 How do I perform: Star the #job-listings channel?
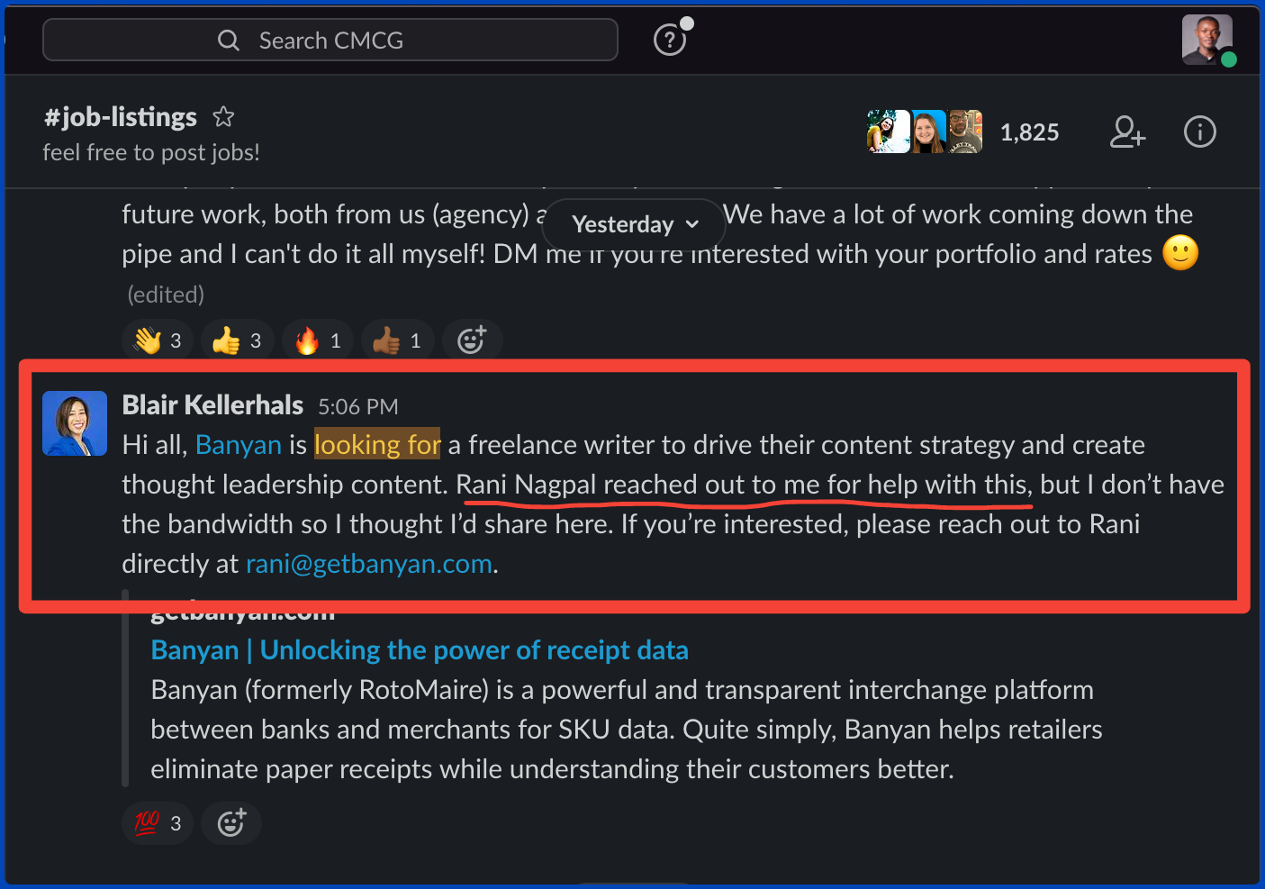[223, 117]
